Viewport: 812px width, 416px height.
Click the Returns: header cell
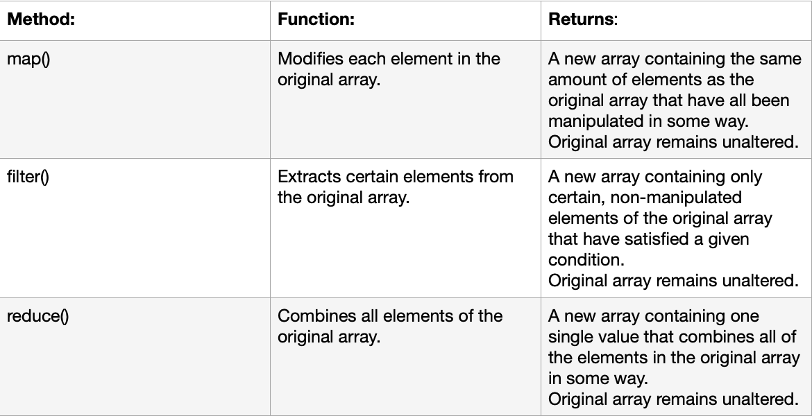pos(677,20)
